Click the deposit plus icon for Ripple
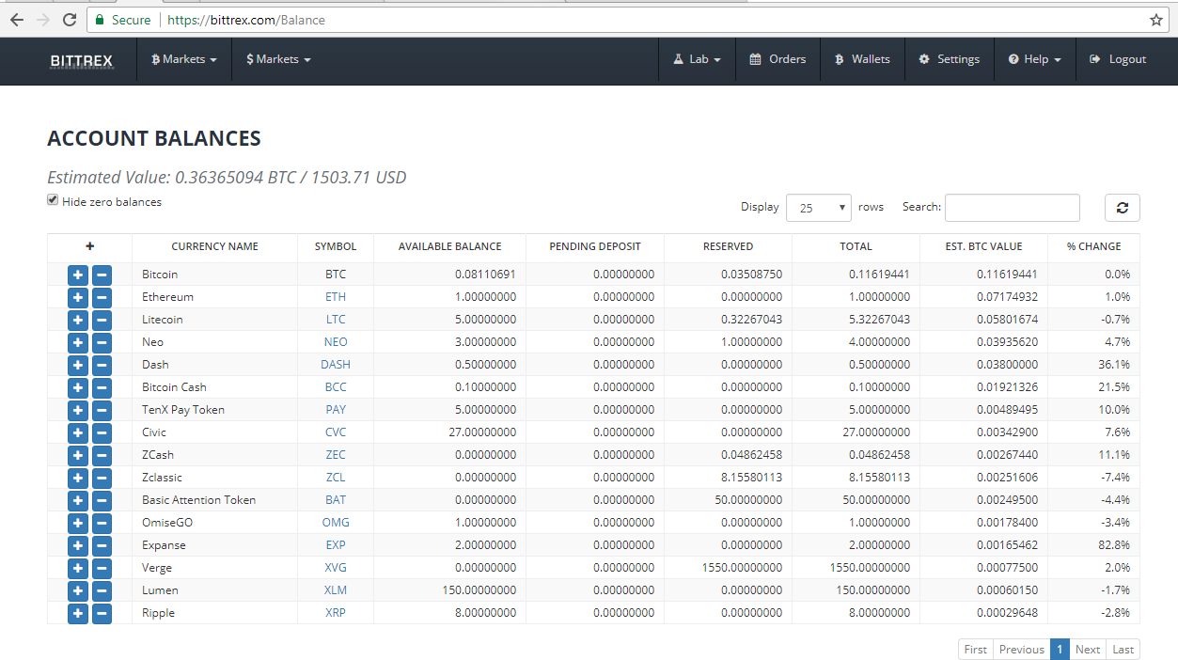The height and width of the screenshot is (660, 1178). pyautogui.click(x=78, y=613)
